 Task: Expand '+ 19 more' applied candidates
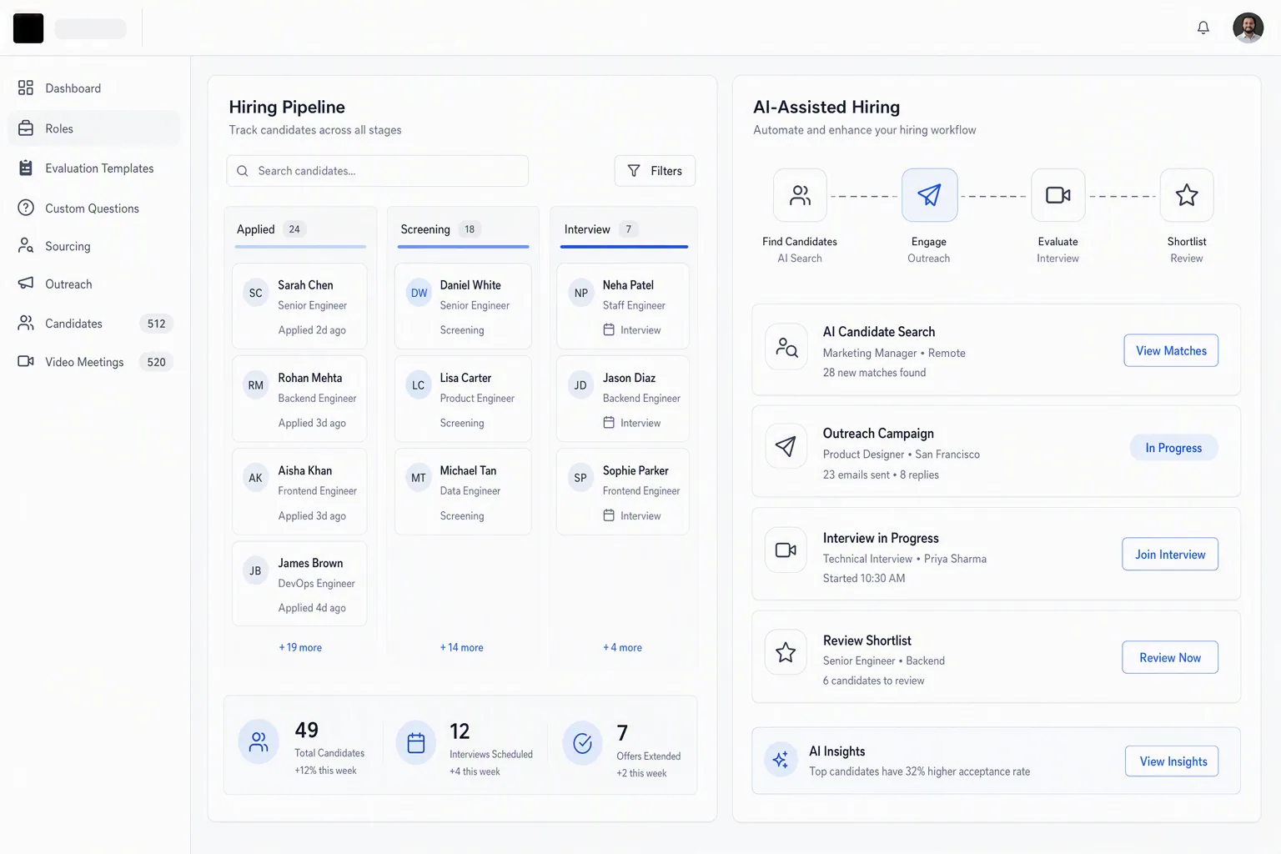300,647
